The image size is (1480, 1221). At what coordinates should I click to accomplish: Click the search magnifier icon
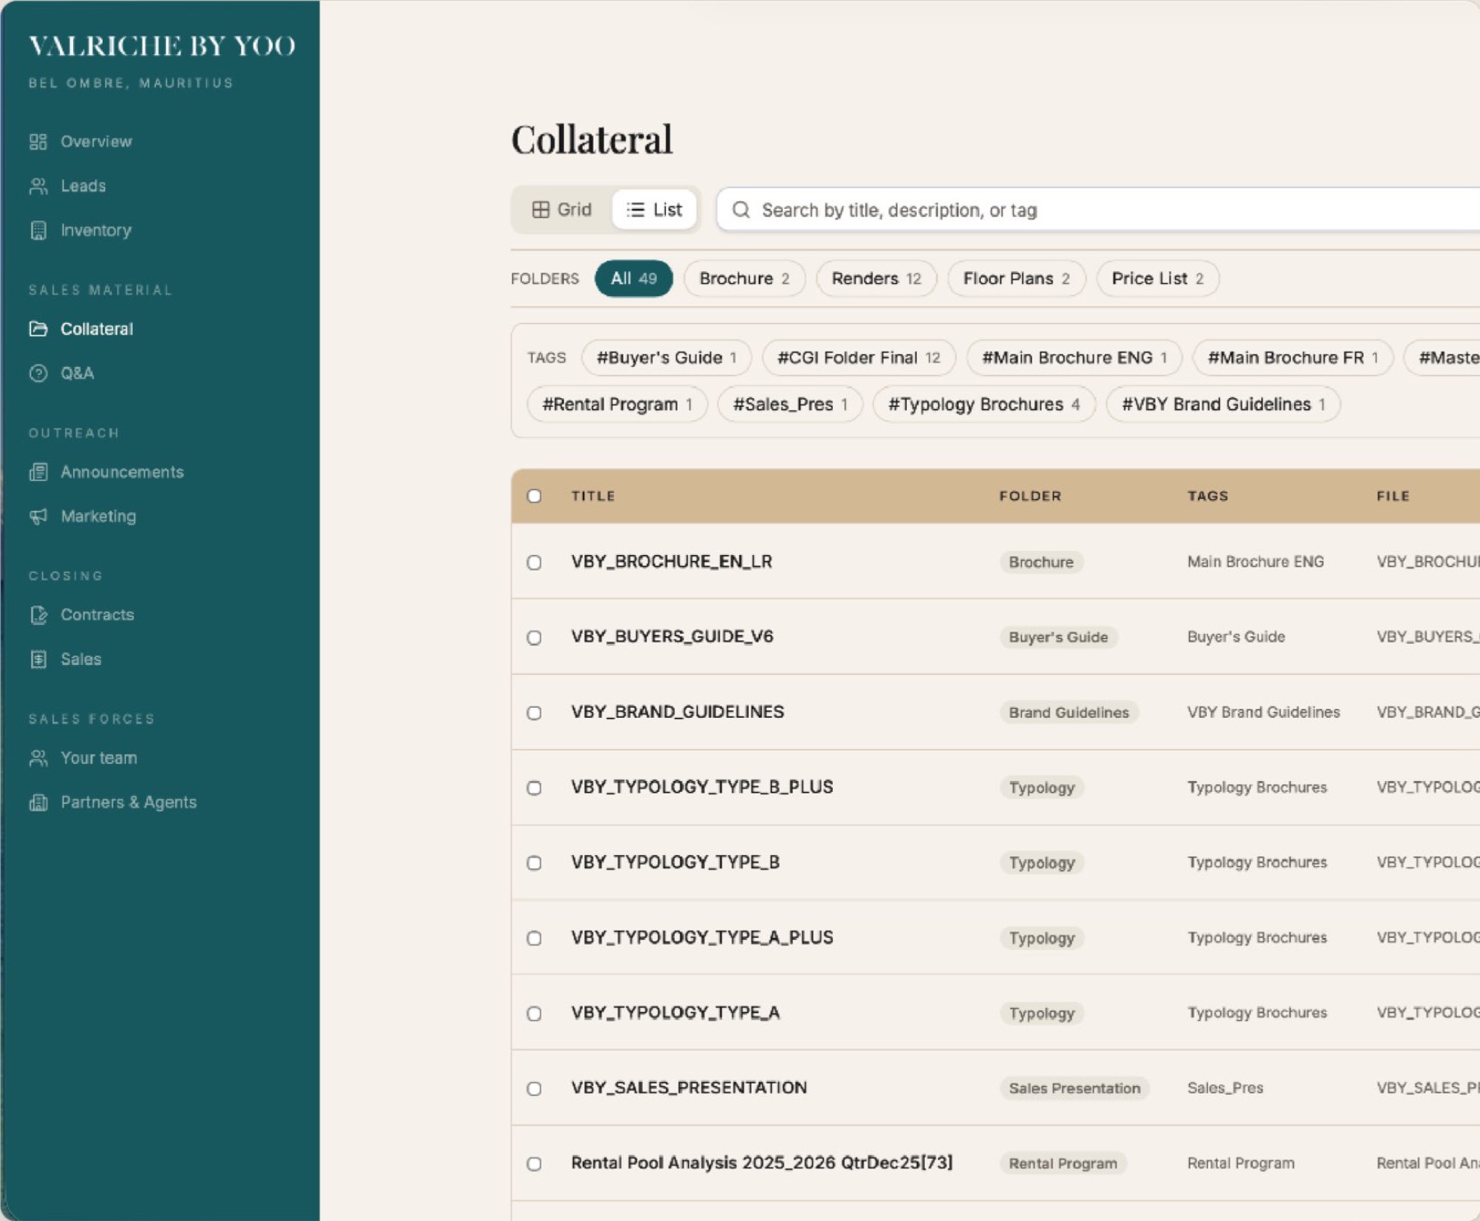point(741,210)
